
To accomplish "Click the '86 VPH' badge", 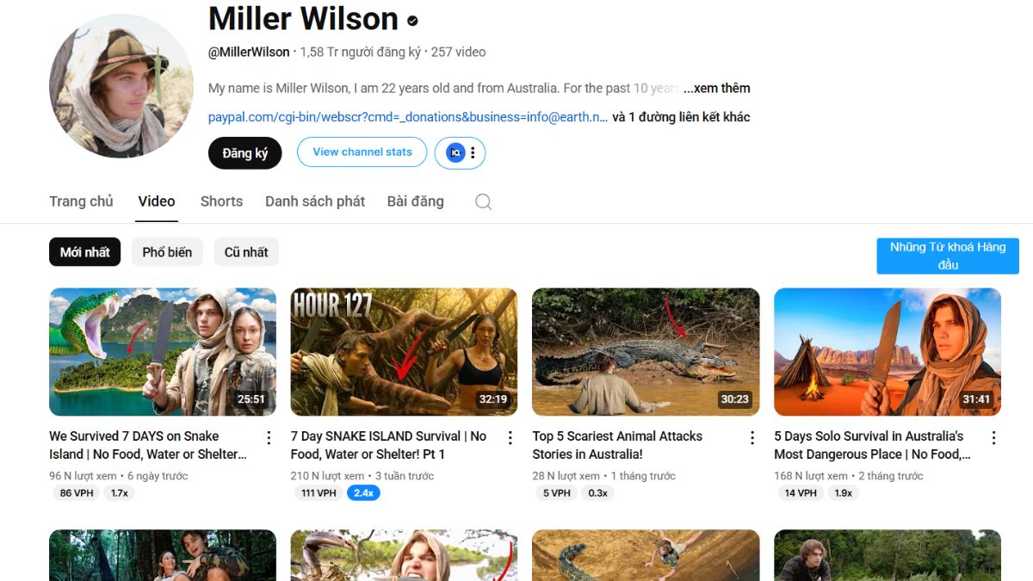I will 75,493.
